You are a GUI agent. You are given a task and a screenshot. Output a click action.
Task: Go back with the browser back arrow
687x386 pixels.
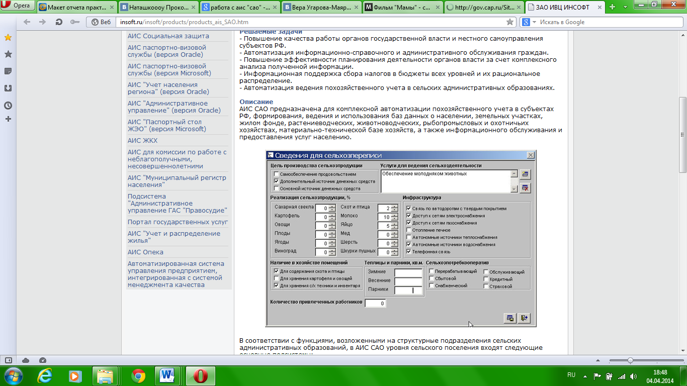point(27,22)
